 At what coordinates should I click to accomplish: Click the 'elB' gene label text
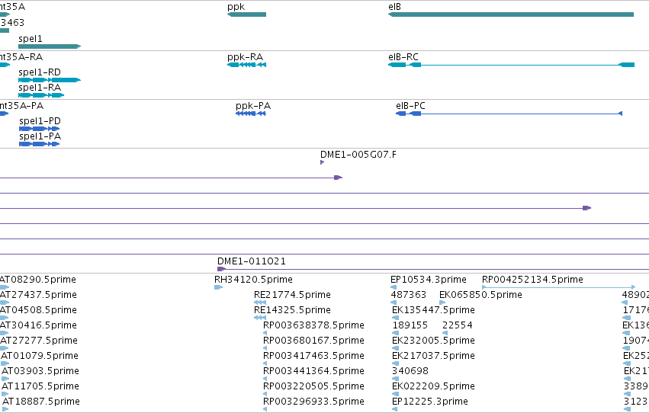[x=394, y=7]
